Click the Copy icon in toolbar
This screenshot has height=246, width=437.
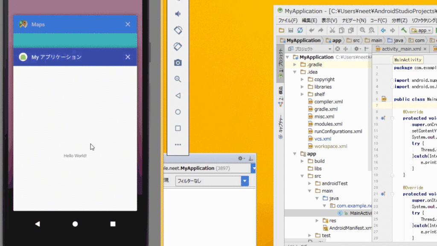341,30
